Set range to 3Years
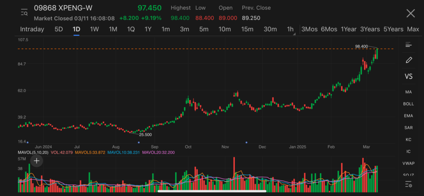Viewport: 424px width, 196px height. [x=370, y=29]
